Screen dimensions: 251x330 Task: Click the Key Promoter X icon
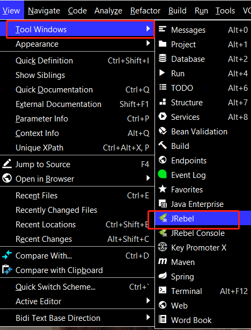point(163,247)
